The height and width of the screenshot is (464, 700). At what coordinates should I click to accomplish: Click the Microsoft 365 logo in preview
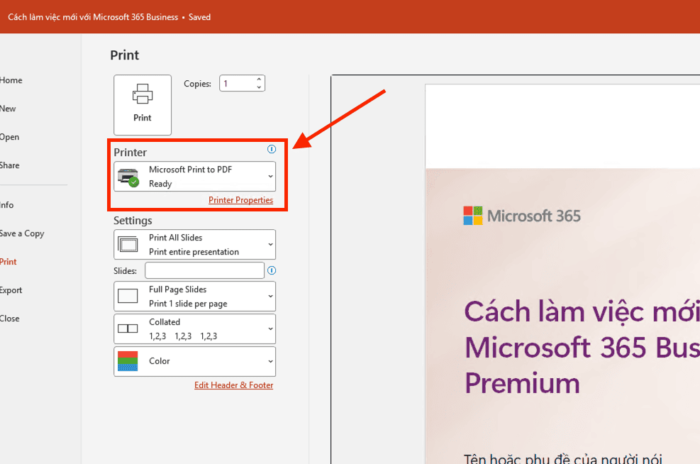522,216
